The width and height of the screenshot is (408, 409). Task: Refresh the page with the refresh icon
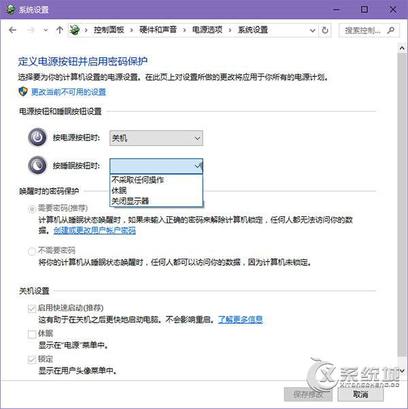coord(325,30)
